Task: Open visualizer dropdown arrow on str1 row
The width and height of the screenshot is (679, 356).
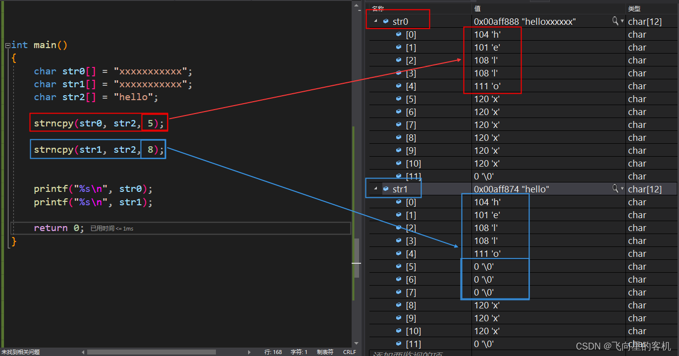Action: click(622, 189)
